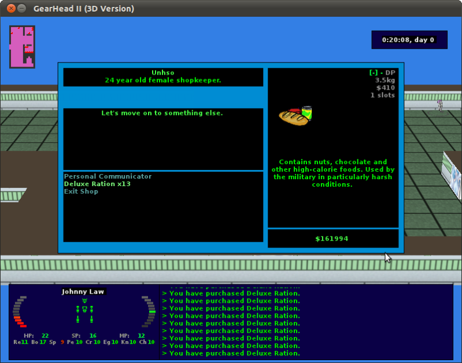
Task: Click the Deluxe Ration bread and can image
Action: coord(295,116)
